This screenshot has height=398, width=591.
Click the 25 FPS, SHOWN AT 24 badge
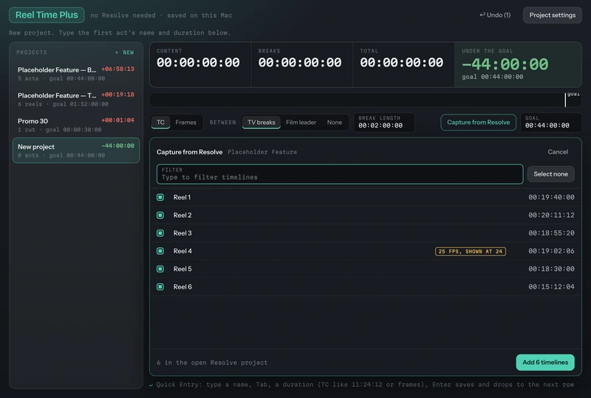click(471, 251)
